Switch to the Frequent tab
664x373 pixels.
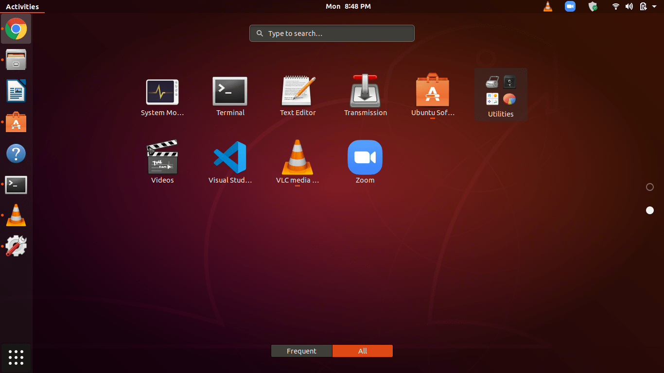(x=301, y=351)
